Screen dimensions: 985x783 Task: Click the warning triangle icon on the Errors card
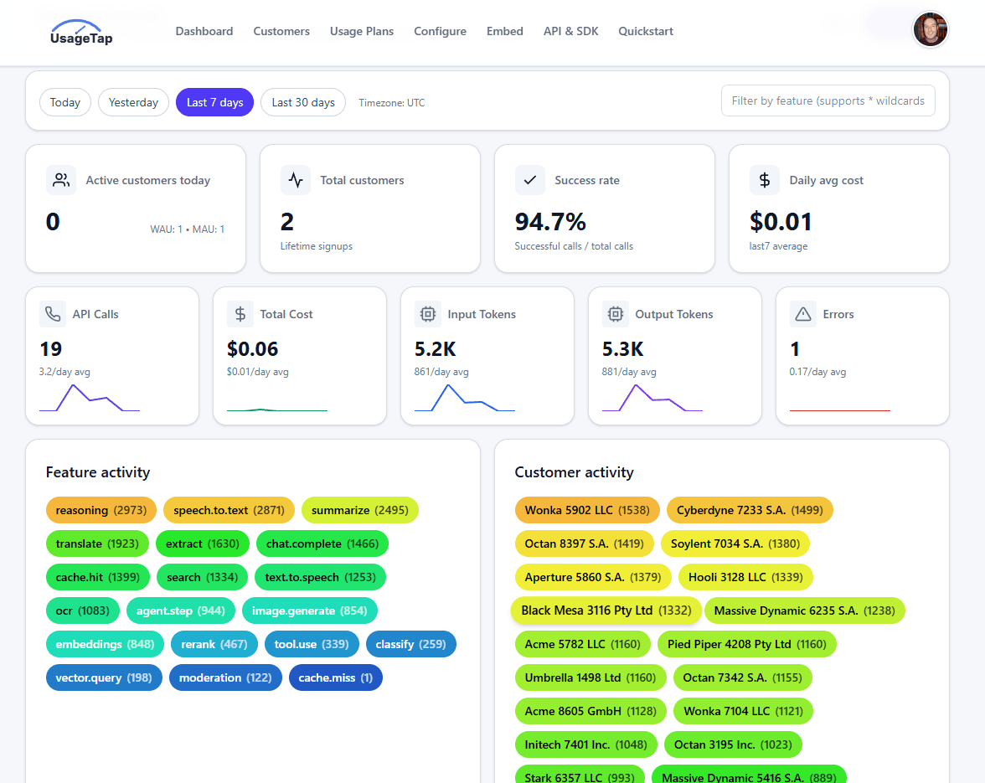coord(803,313)
